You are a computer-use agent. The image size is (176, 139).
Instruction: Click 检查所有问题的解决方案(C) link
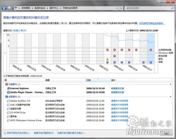pos(71,133)
